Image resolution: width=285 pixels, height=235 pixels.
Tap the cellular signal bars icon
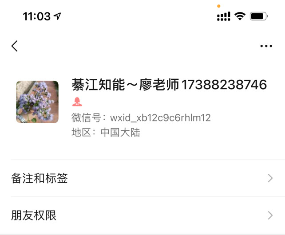[224, 16]
